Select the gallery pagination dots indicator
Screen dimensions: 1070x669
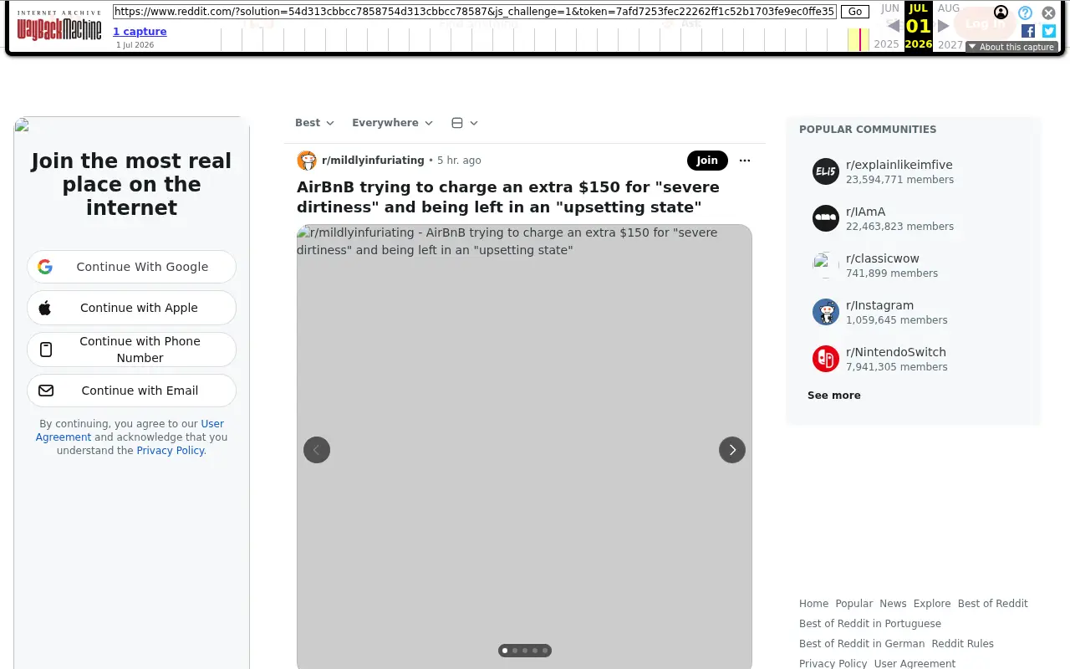pyautogui.click(x=525, y=651)
